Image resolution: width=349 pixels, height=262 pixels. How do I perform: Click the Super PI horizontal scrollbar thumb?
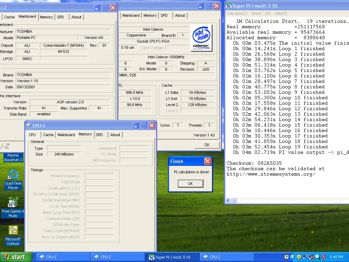pos(234,201)
